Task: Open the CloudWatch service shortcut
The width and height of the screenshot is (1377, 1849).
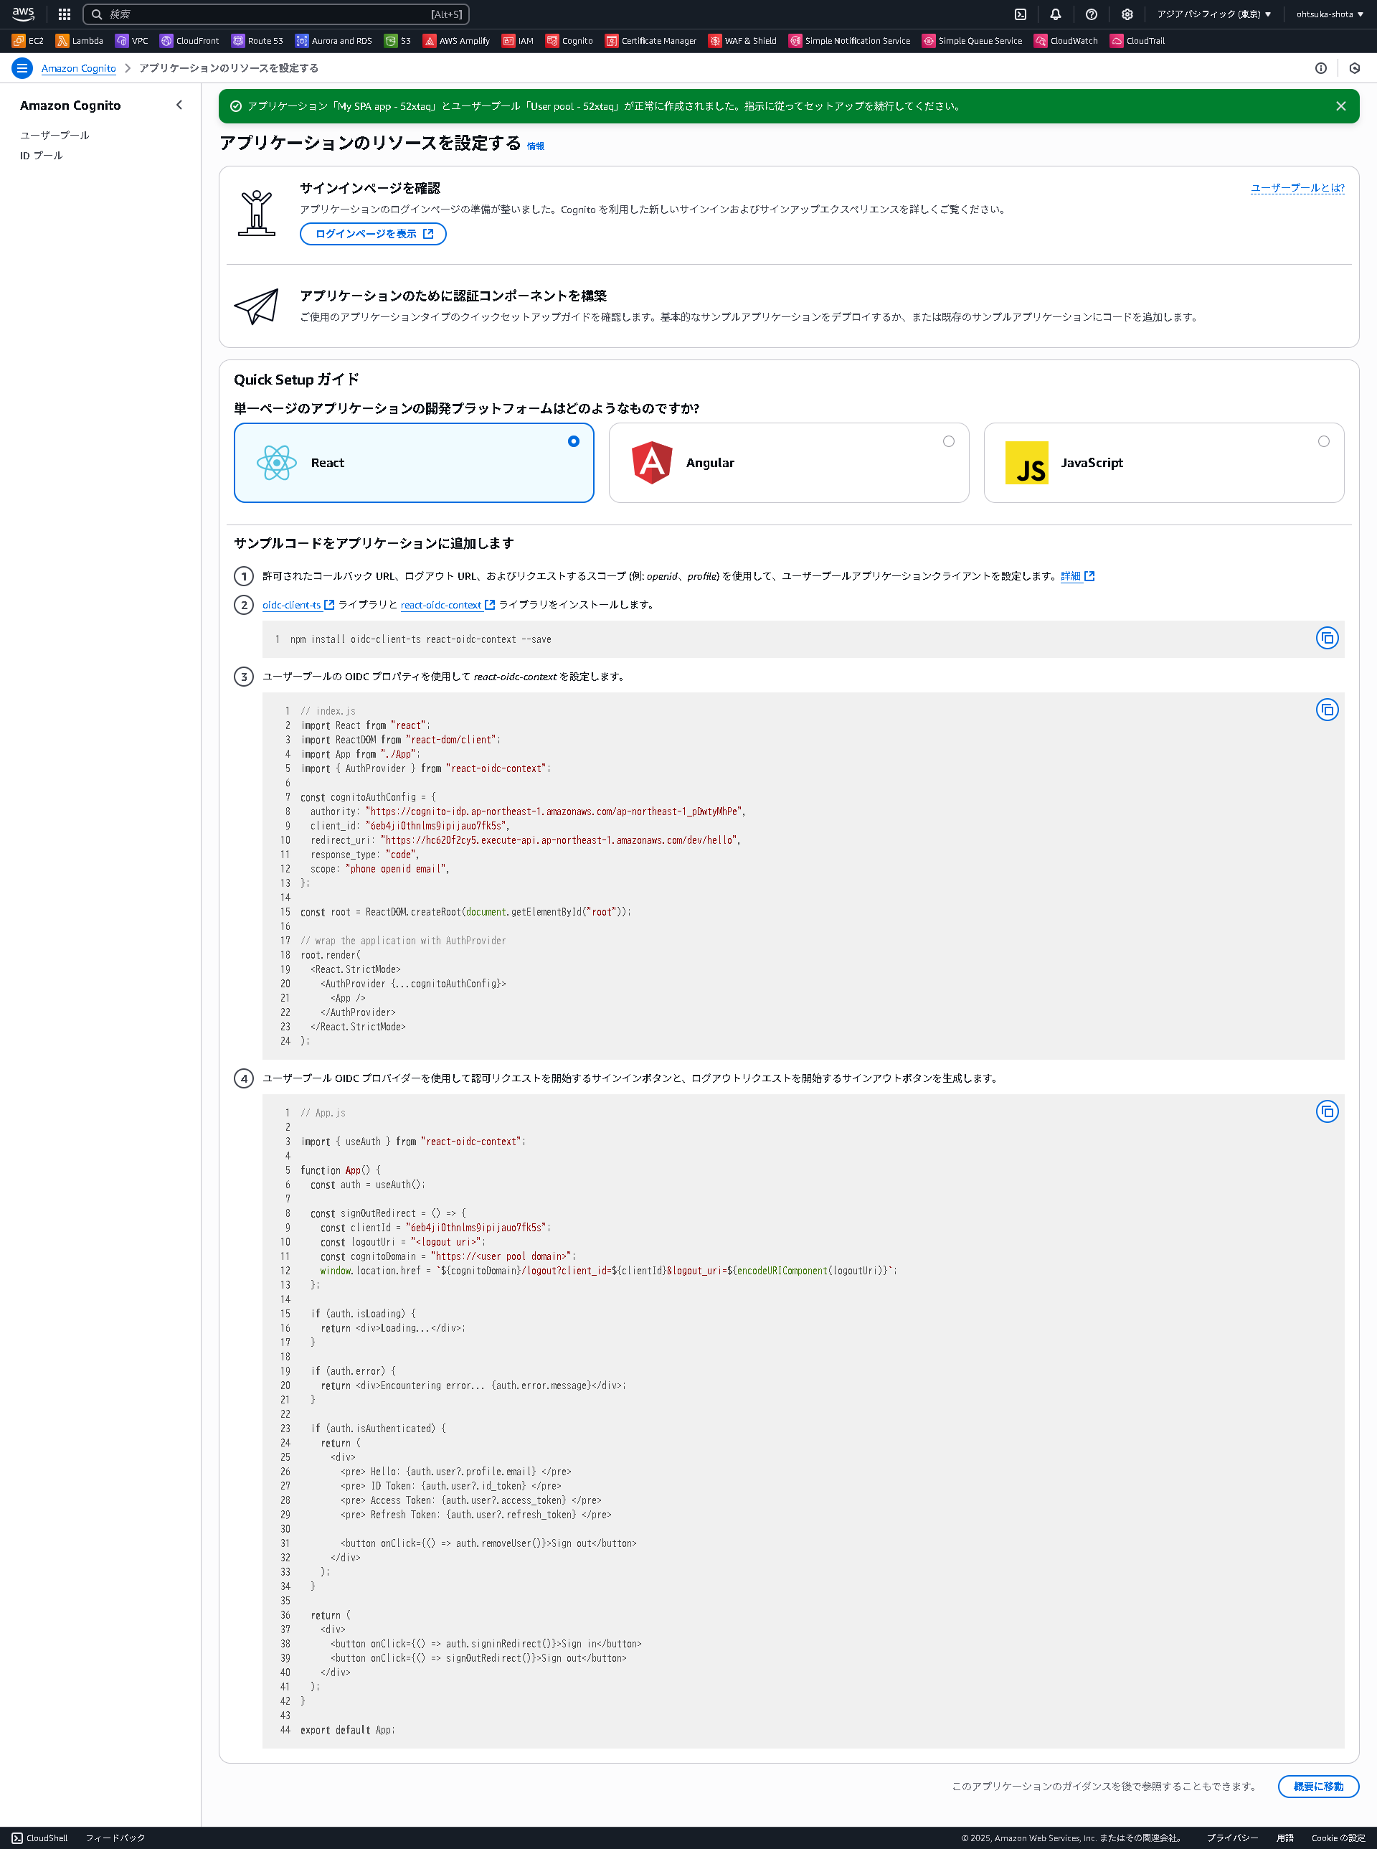Action: (x=1065, y=40)
